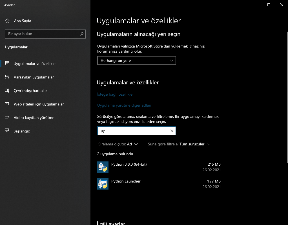This screenshot has height=225, width=288.
Task: Expand Şuna göre filtrele: Tüm sürücüler dropdown
Action: (x=179, y=144)
